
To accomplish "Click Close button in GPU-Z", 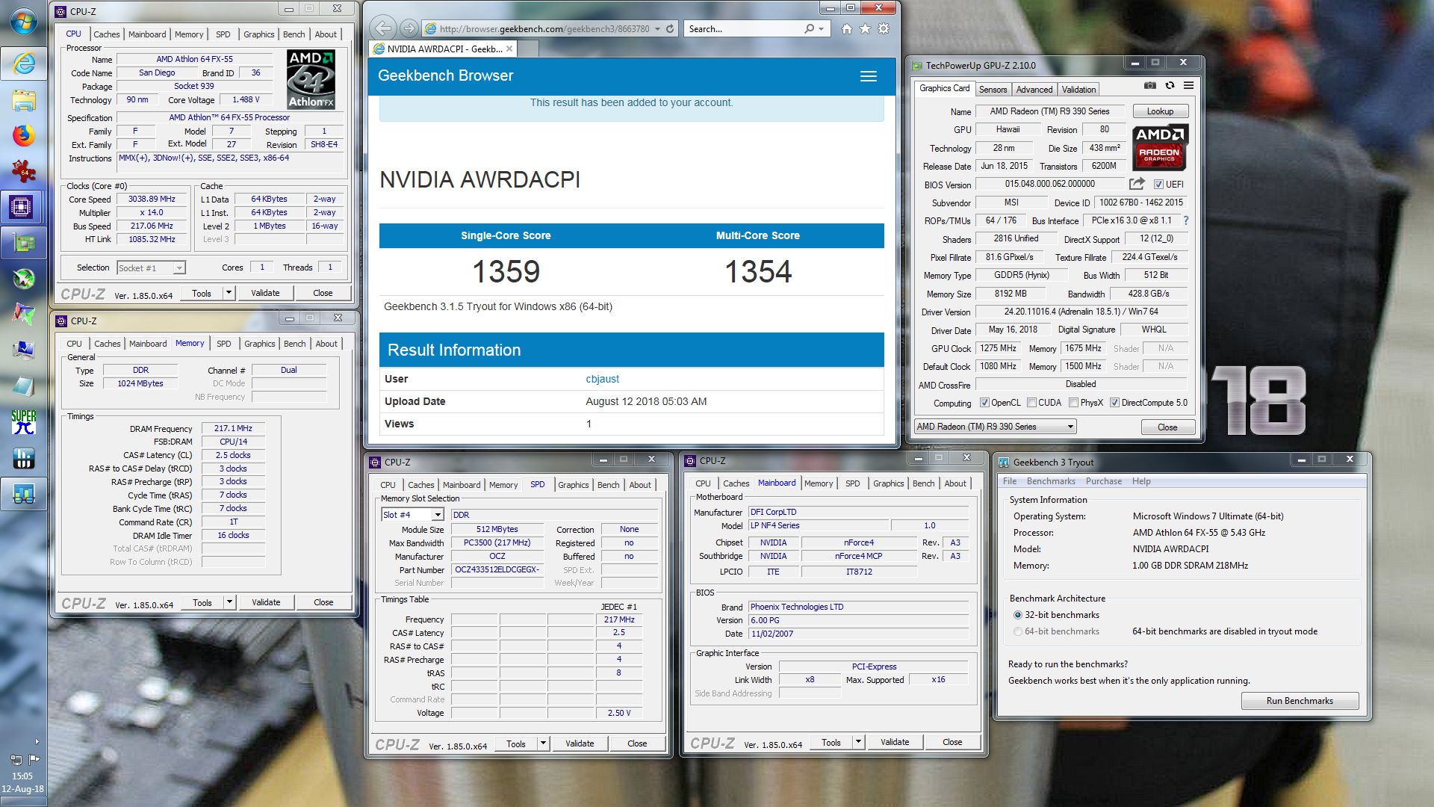I will [x=1167, y=427].
